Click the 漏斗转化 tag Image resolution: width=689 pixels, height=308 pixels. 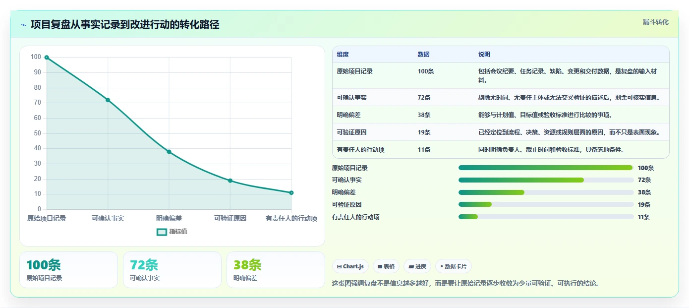[655, 22]
